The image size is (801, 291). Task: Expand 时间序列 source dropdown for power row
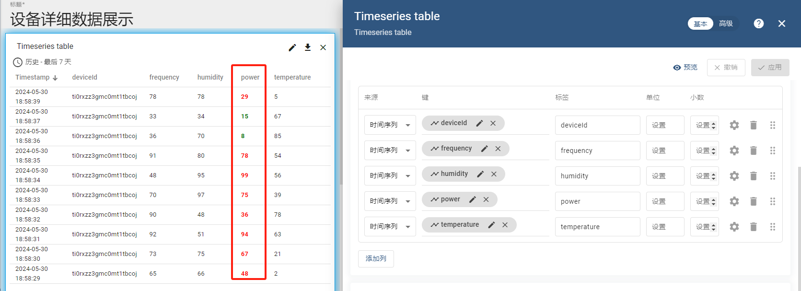click(x=390, y=201)
